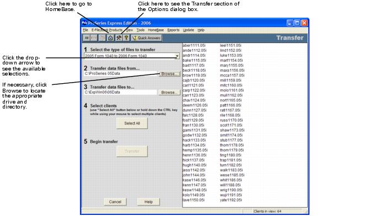Select client file walk1183.05i

tap(231, 170)
